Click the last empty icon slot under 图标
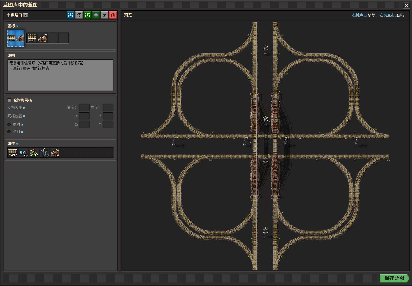 point(64,38)
